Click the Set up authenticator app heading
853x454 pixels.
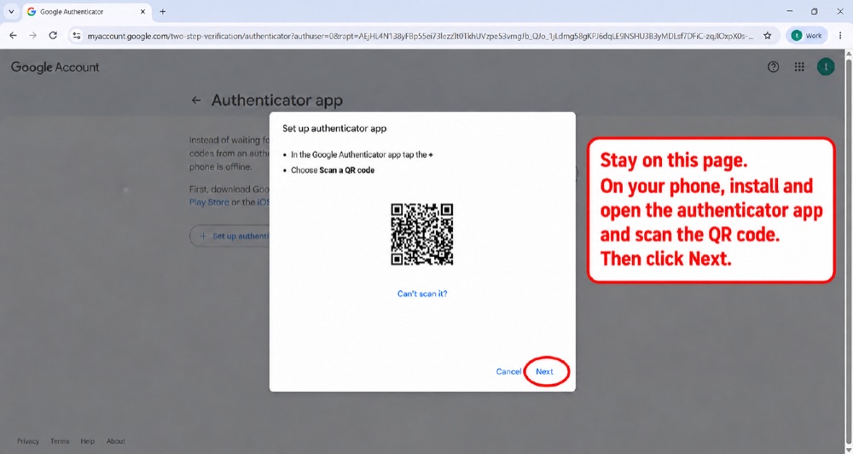click(x=334, y=129)
